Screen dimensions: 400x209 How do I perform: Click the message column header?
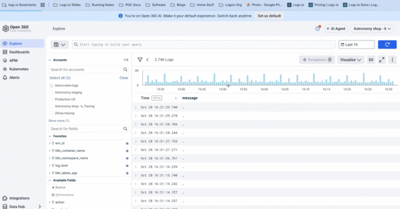coord(190,98)
